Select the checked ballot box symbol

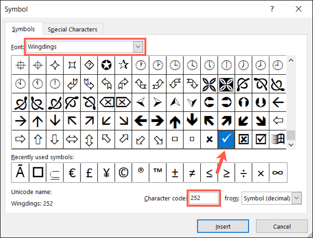tap(261, 139)
